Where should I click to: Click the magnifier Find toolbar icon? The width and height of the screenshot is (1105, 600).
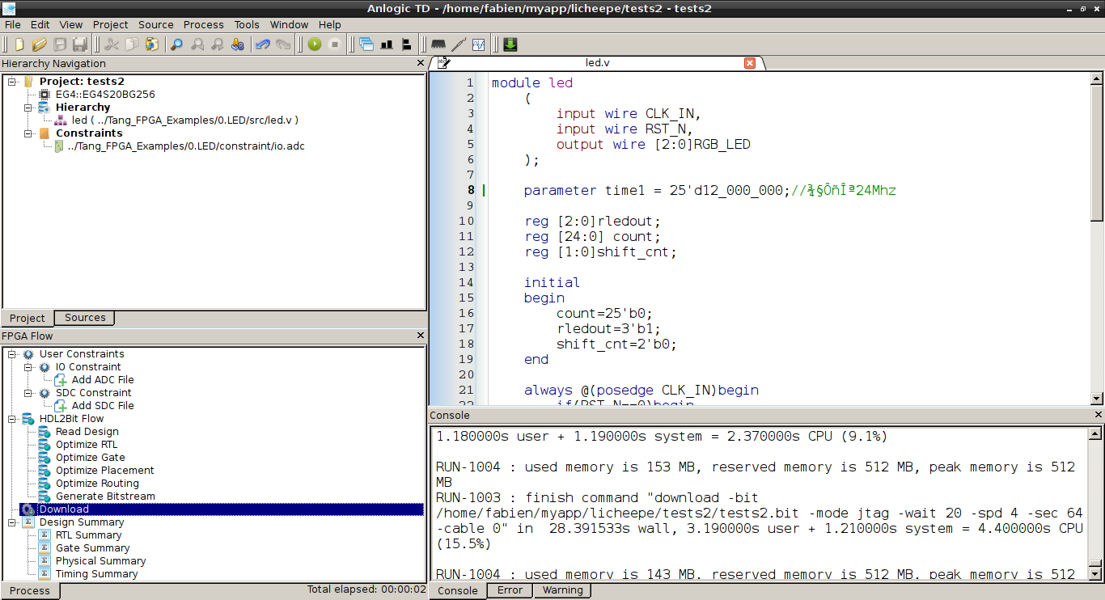(176, 44)
